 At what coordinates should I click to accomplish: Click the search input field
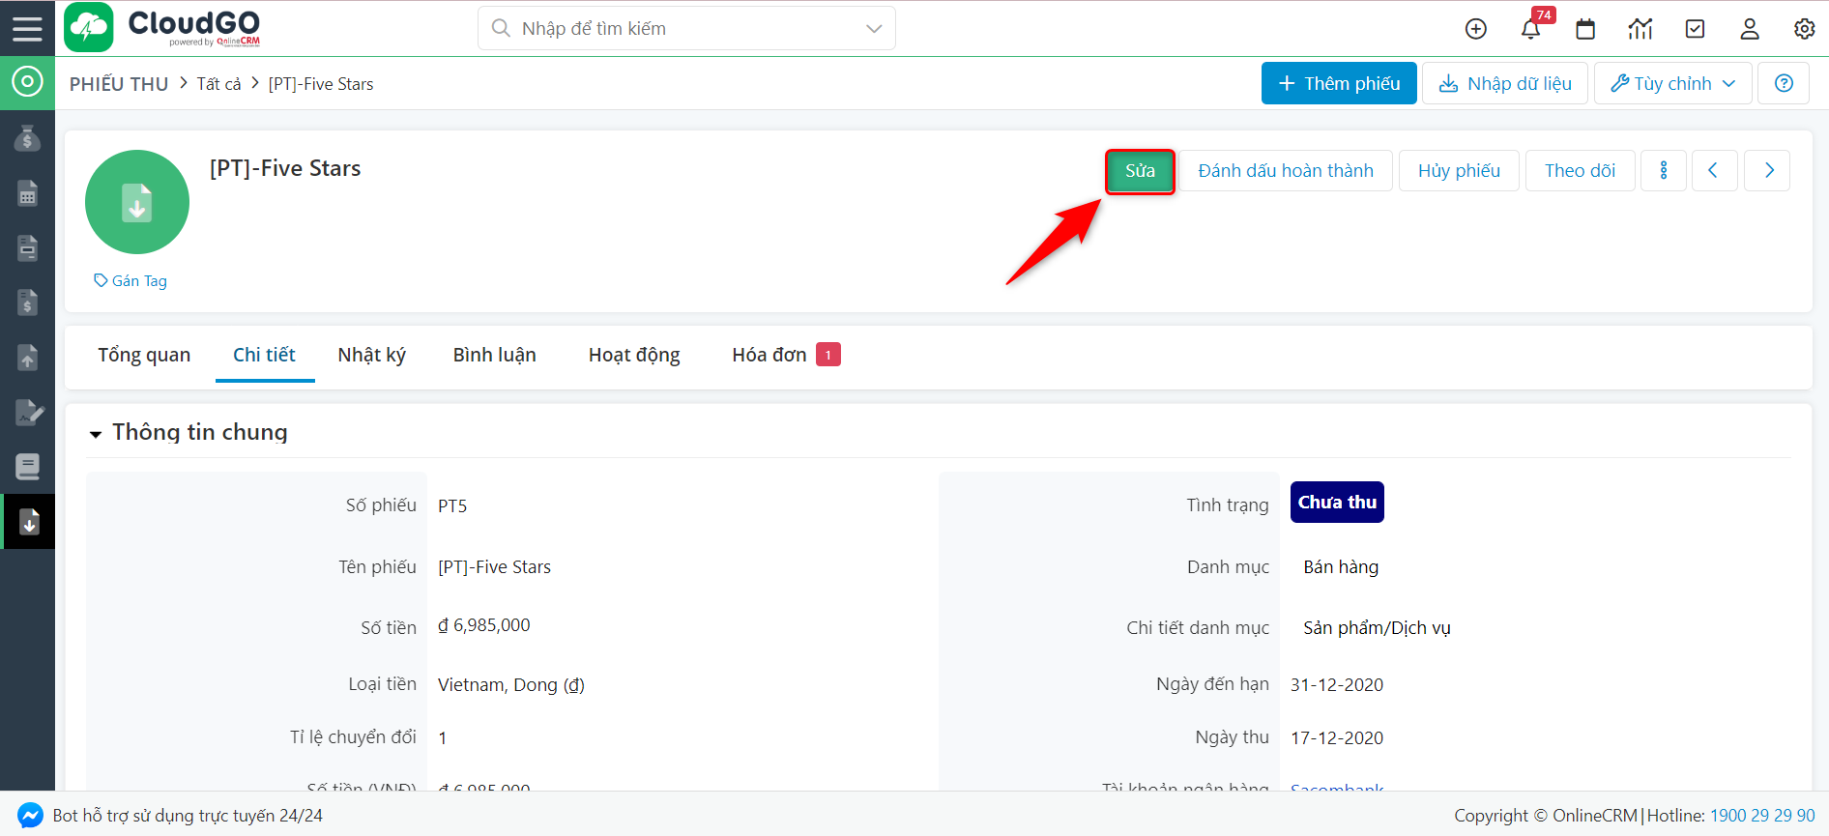[677, 29]
